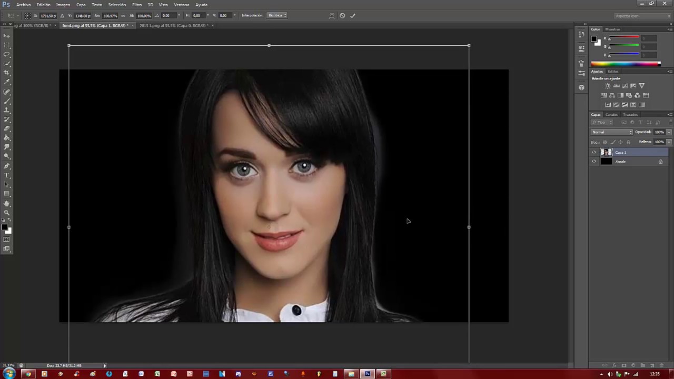Screen dimensions: 674x379
Task: Open the Ventana menu
Action: click(x=181, y=5)
